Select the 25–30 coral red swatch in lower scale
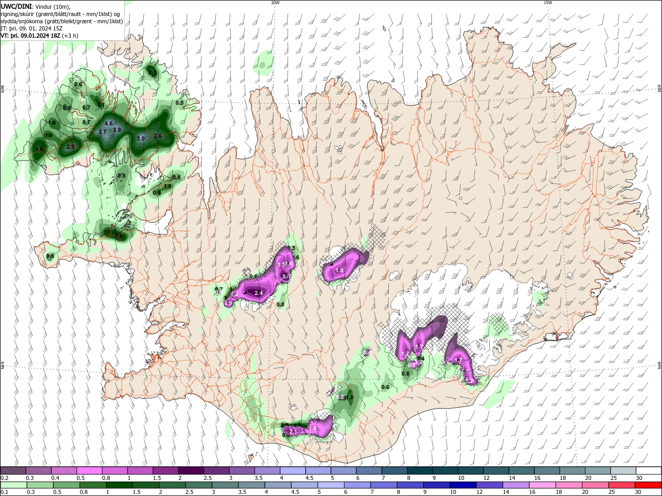 point(622,485)
